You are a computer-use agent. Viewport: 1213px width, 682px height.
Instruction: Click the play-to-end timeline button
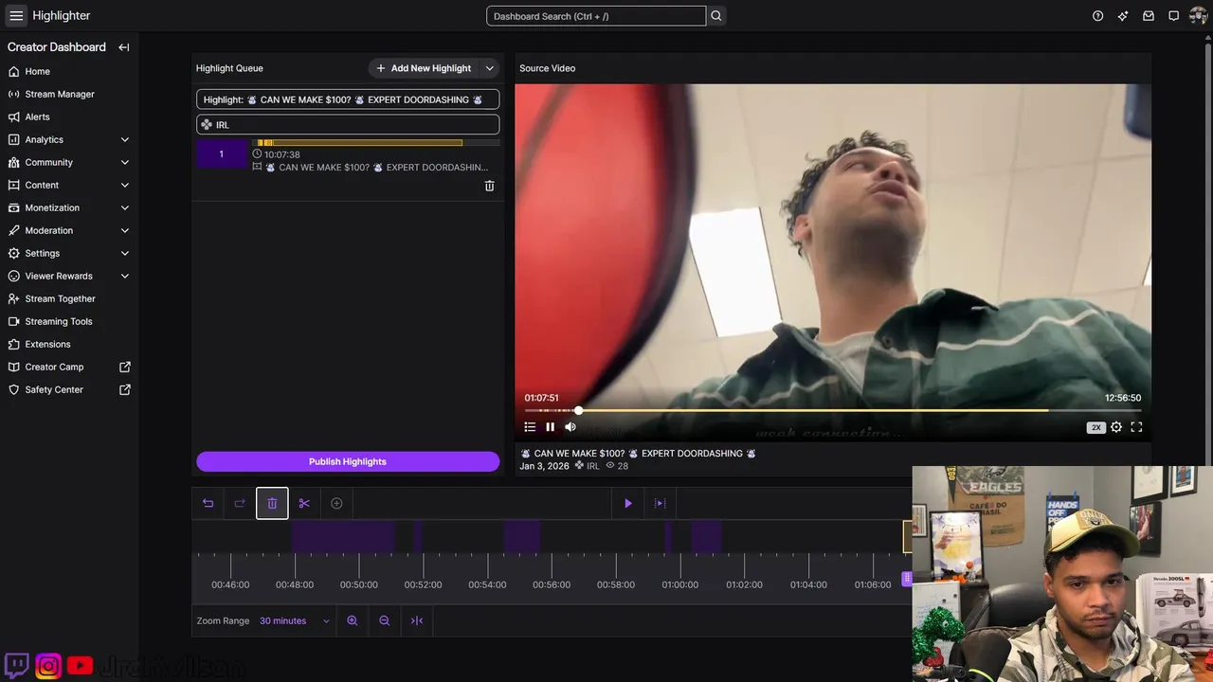661,503
